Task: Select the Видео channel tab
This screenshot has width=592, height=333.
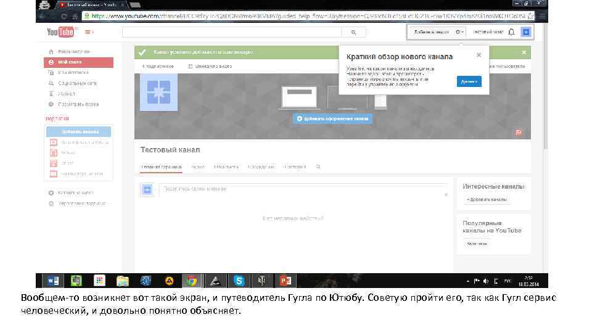Action: [x=198, y=167]
